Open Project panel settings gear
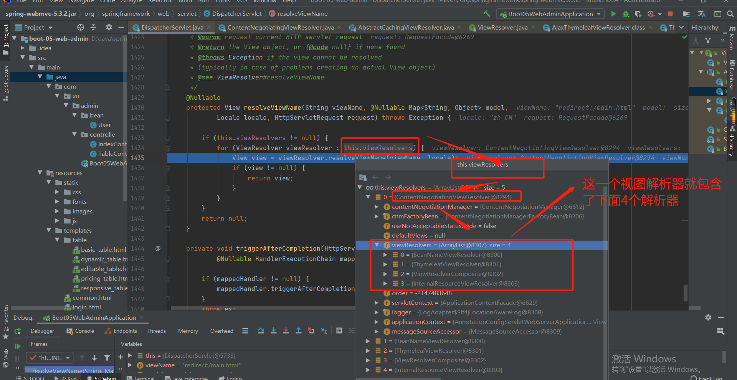 tap(109, 27)
